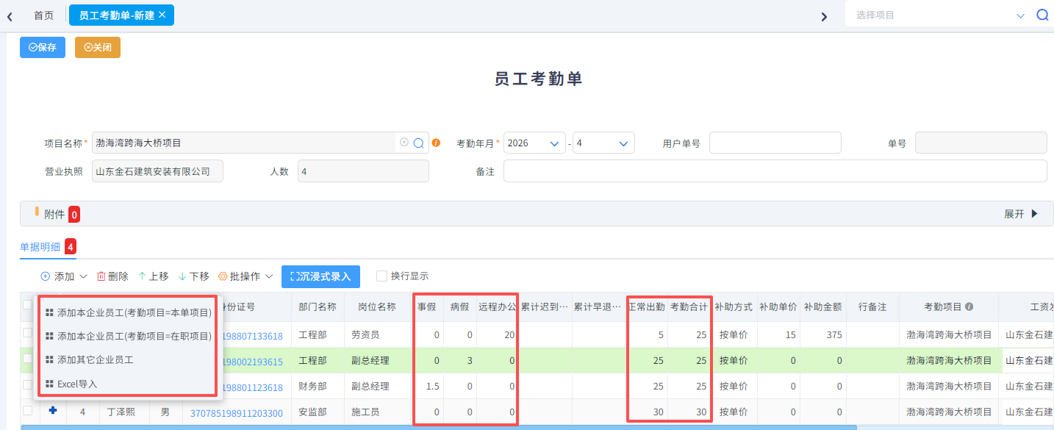The width and height of the screenshot is (1054, 430).
Task: Click the 沉浸式录入 button
Action: tap(320, 276)
